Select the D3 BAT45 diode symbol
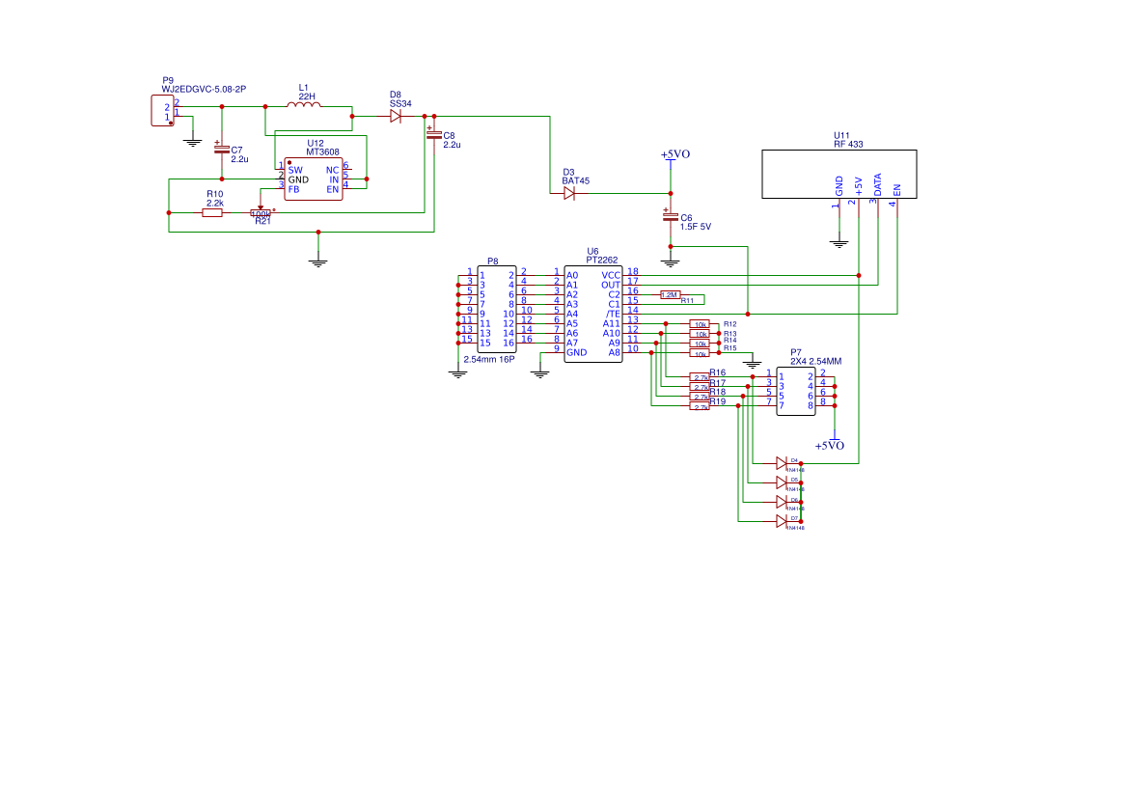The height and width of the screenshot is (798, 1128). point(569,193)
